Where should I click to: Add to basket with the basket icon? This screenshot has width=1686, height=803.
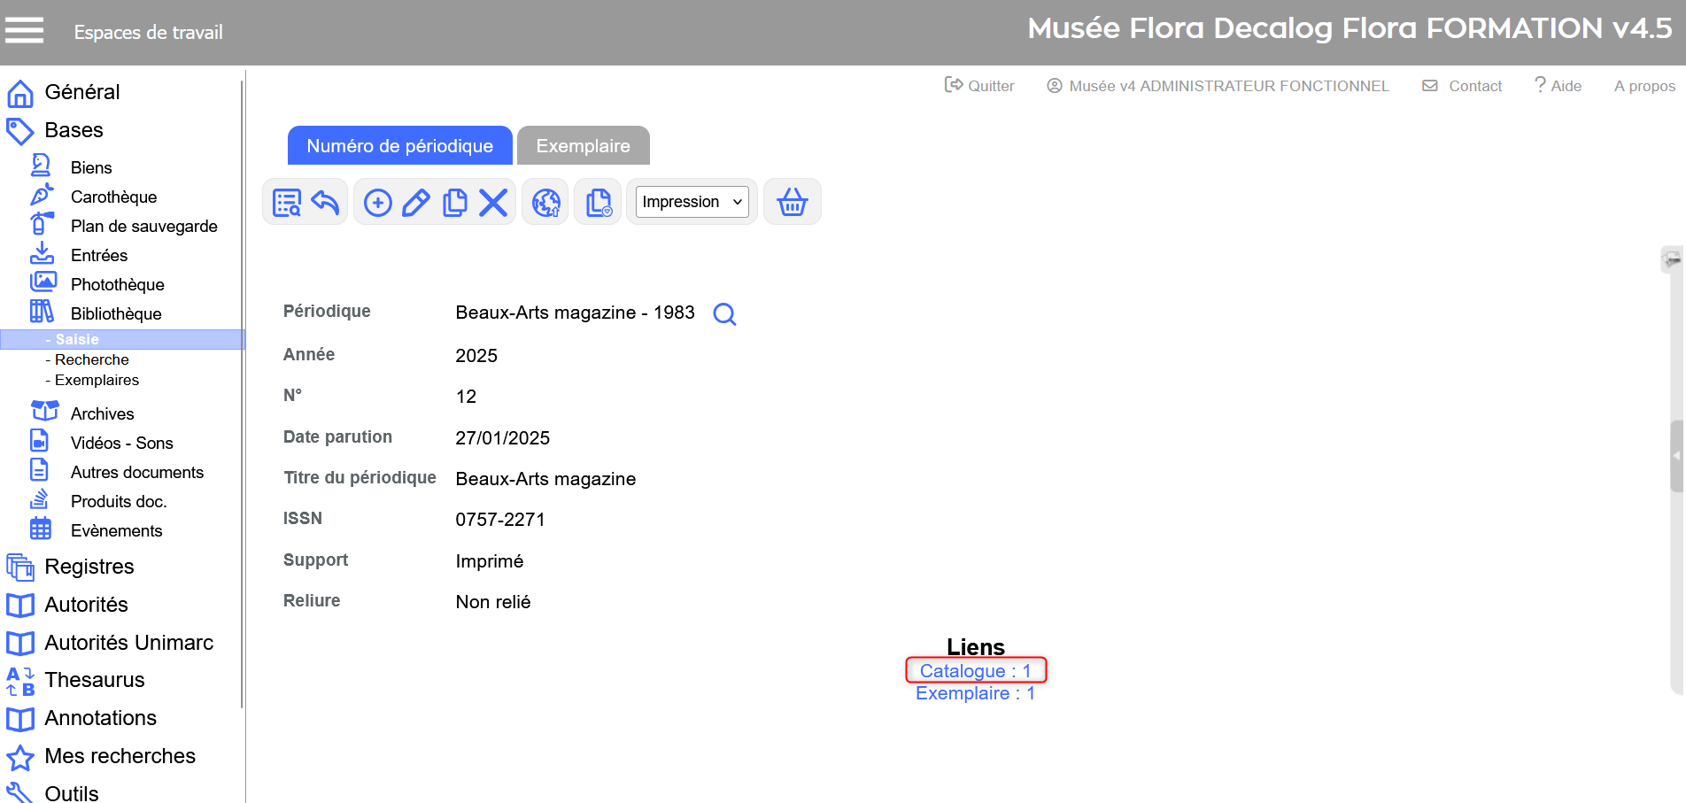792,203
